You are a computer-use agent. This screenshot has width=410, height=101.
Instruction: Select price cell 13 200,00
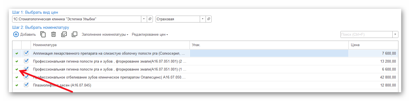tap(373, 61)
